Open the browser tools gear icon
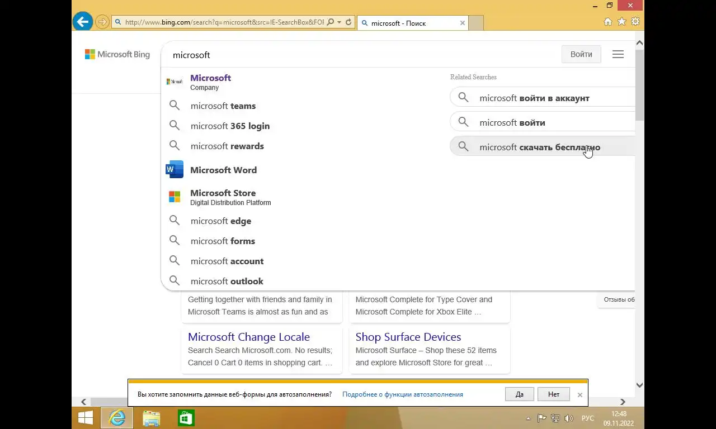This screenshot has height=429, width=716. click(635, 22)
